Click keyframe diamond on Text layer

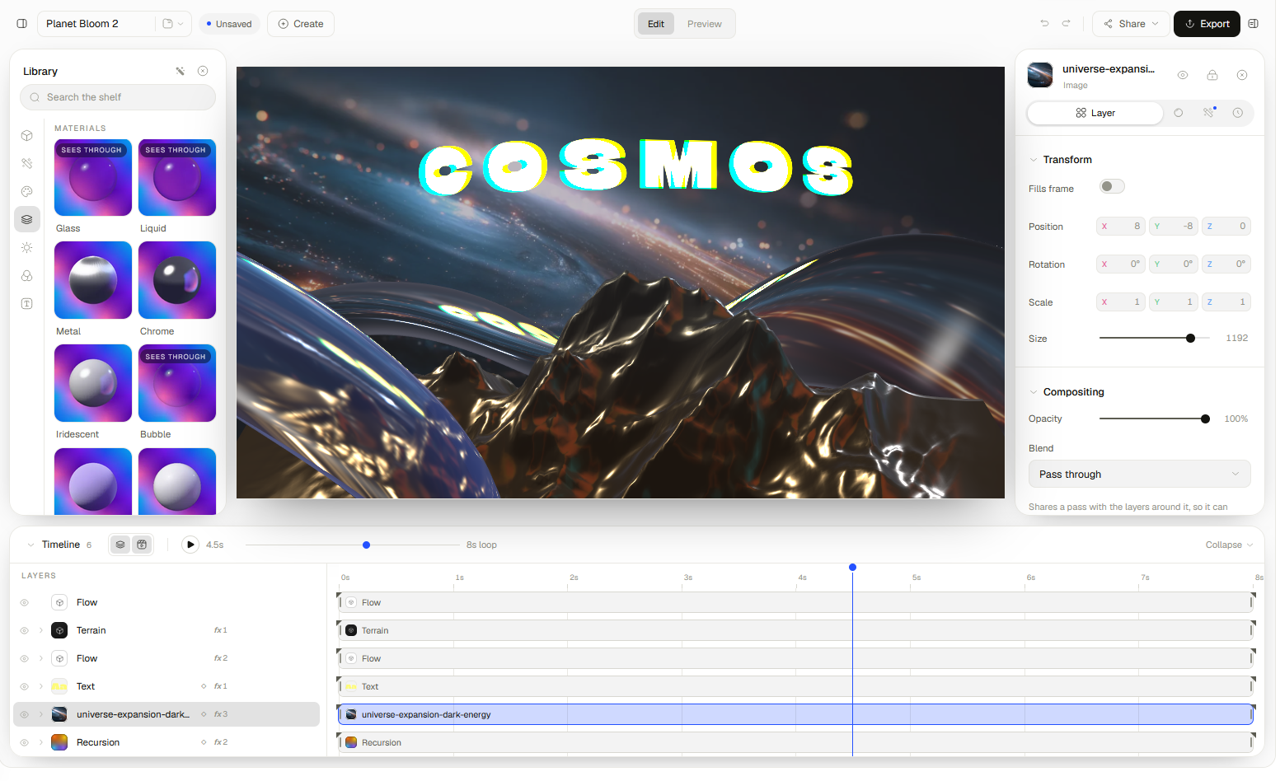204,687
